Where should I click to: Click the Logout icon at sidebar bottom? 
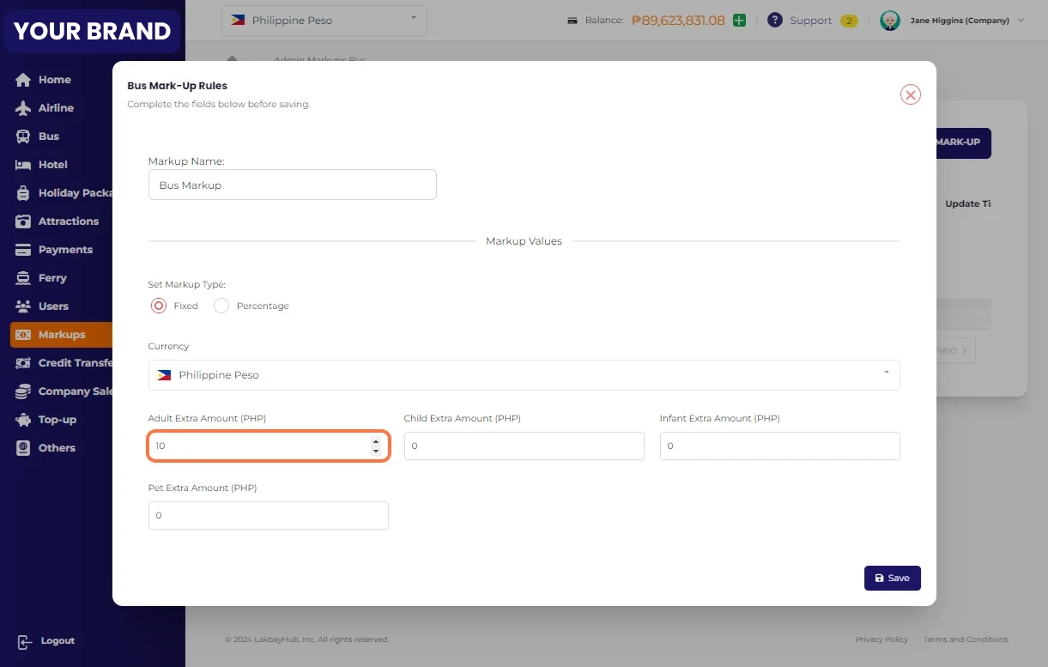(x=24, y=641)
